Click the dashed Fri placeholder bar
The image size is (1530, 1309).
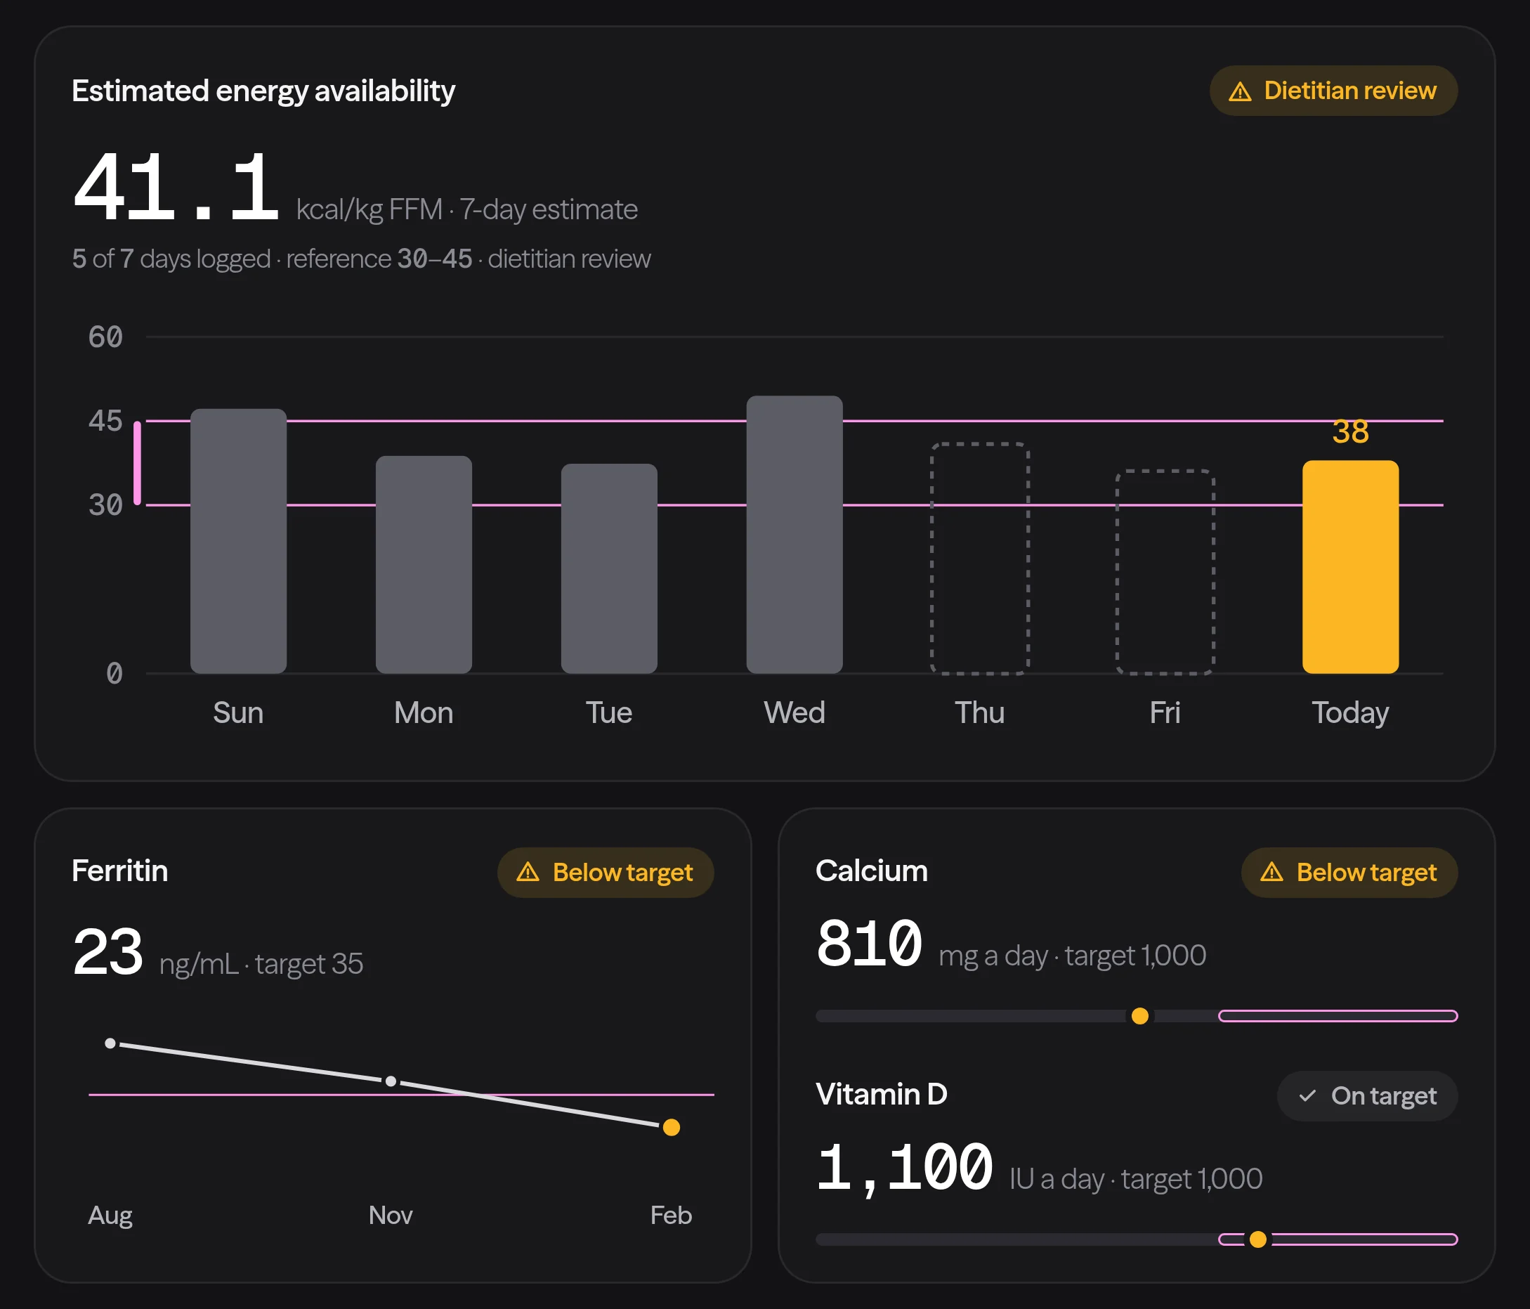(1165, 572)
